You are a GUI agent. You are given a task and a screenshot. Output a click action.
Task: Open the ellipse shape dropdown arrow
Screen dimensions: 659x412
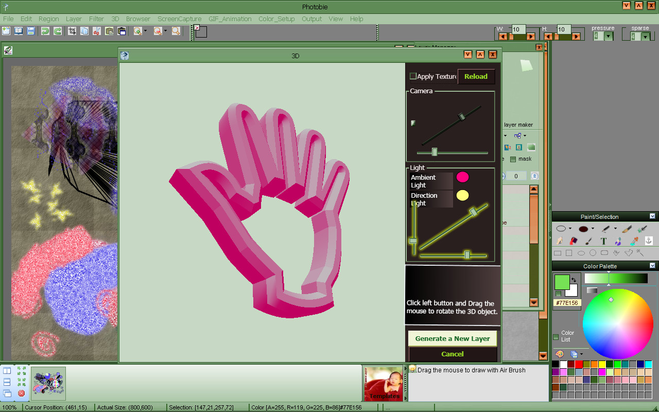tap(570, 229)
